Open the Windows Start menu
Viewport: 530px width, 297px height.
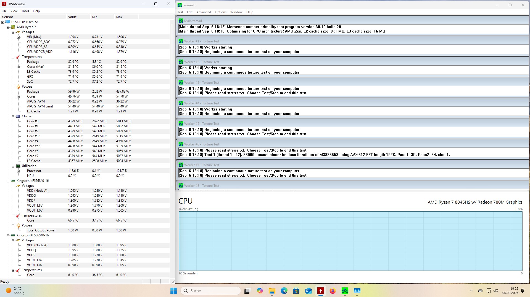pos(173,291)
